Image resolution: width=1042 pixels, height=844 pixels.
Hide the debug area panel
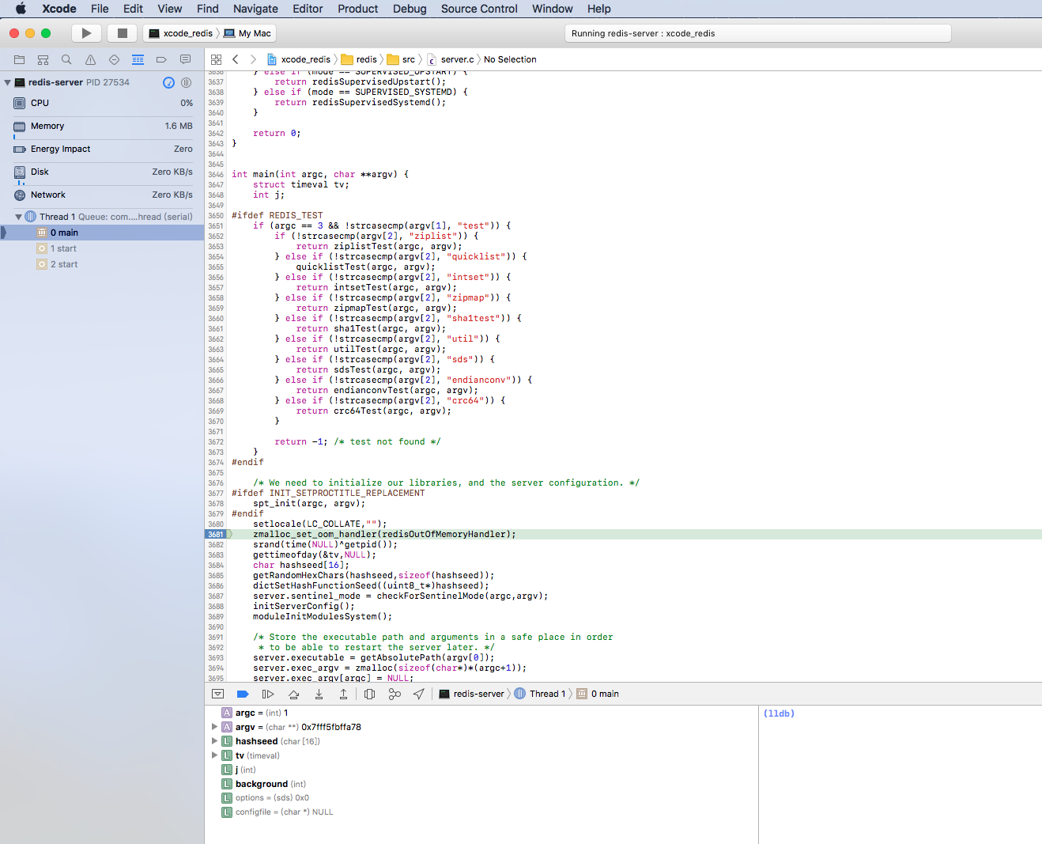(217, 694)
